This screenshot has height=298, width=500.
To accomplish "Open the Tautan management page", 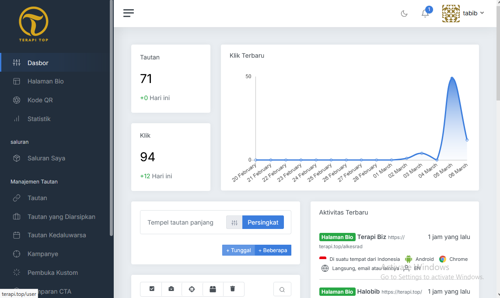I will [x=37, y=198].
